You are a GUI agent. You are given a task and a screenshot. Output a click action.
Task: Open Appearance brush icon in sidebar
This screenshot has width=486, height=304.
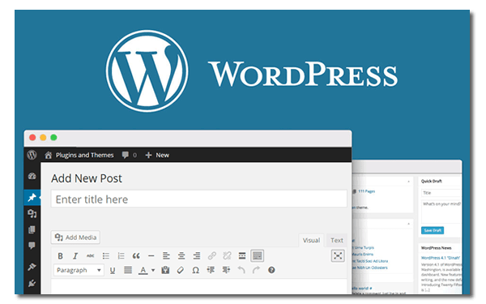[x=32, y=267]
